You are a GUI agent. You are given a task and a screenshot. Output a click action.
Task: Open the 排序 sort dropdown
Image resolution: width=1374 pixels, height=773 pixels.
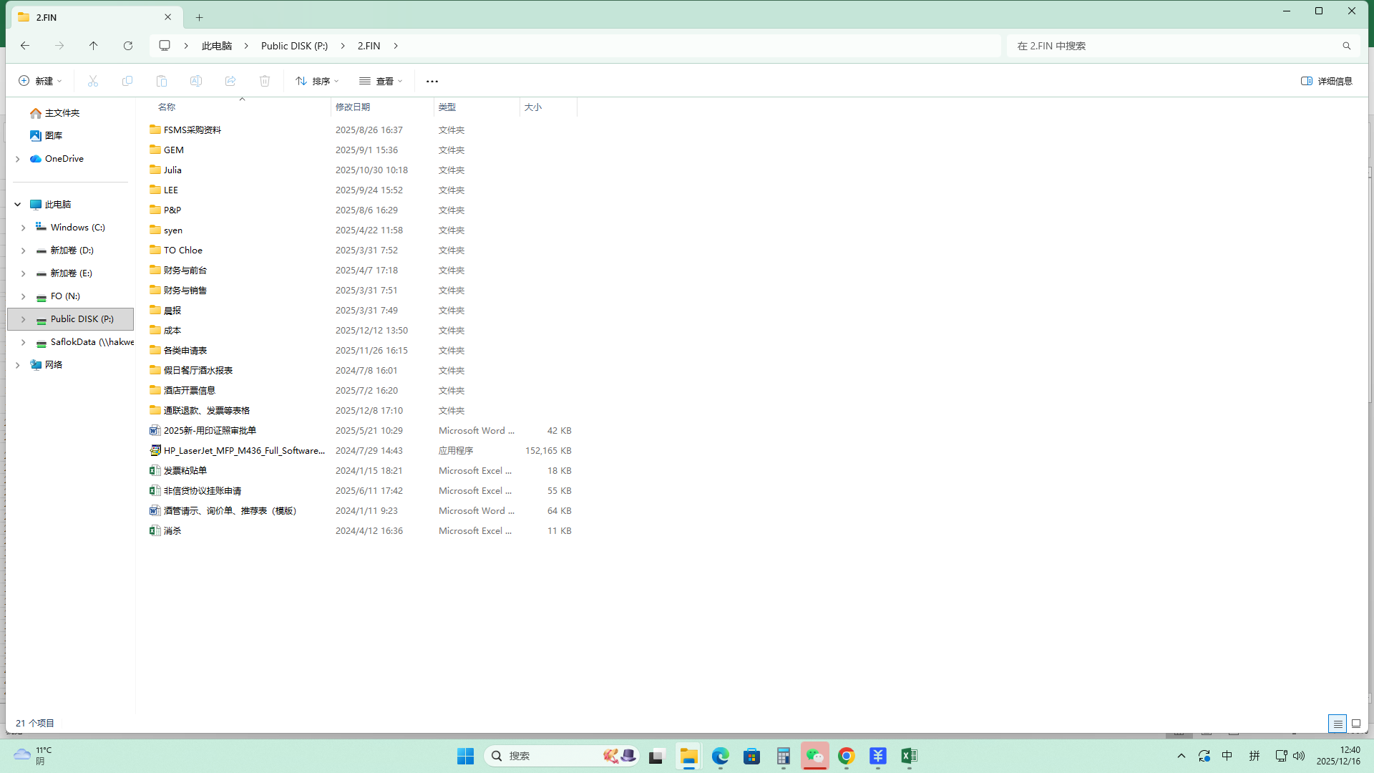(x=317, y=81)
